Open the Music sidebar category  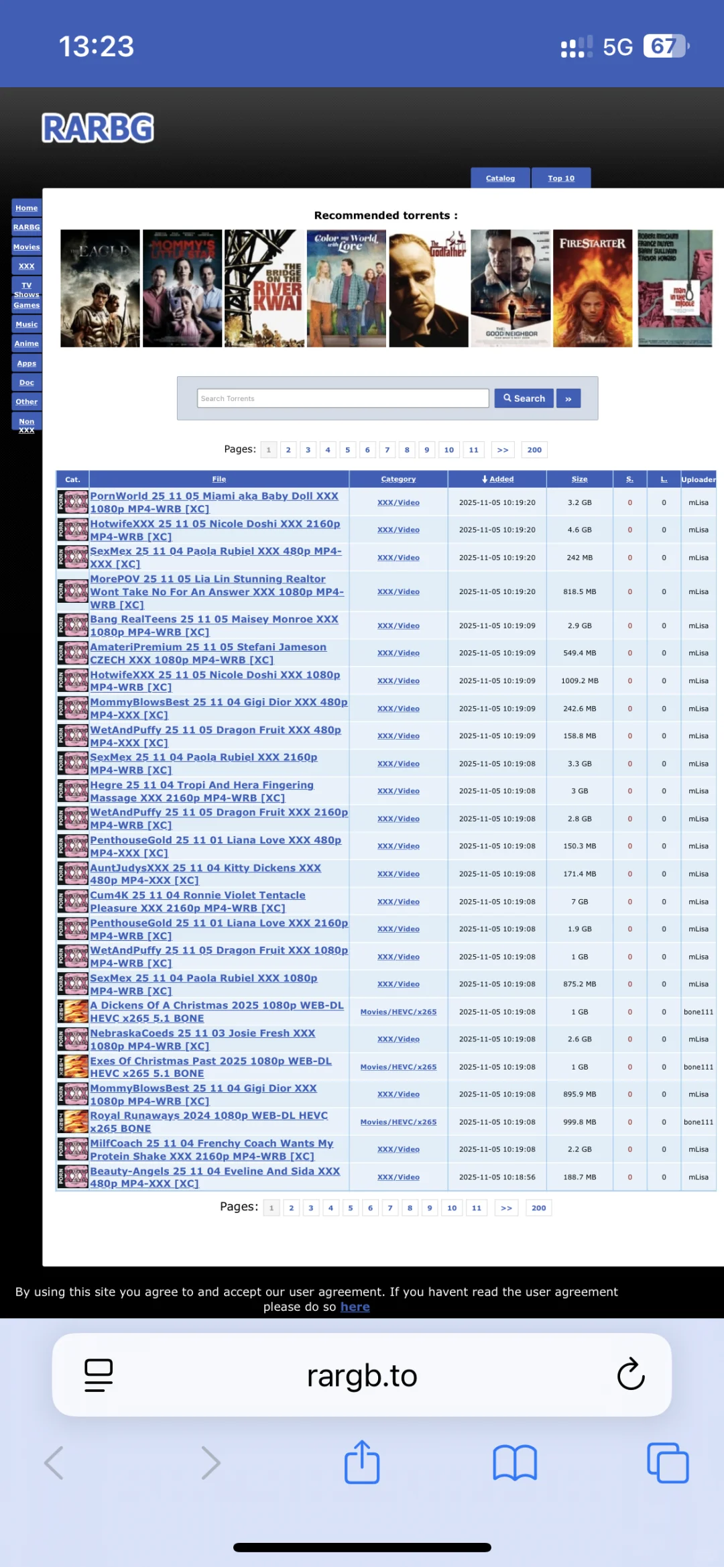tap(27, 325)
